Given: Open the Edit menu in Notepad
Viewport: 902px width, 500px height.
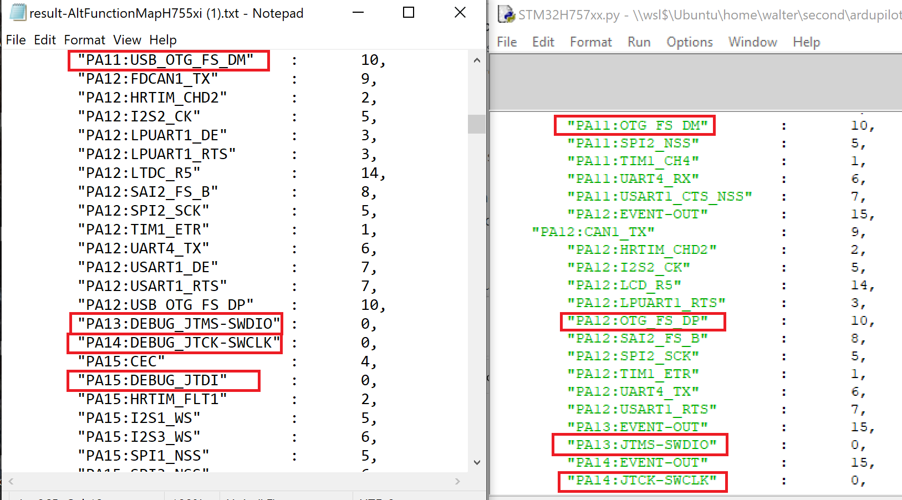Looking at the screenshot, I should (45, 39).
